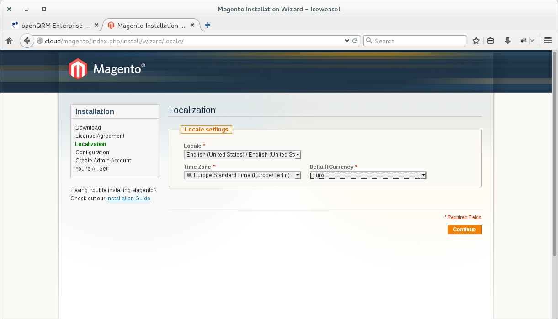Click Create Admin Account step in sidebar
Screen dimensions: 558x319
[x=103, y=161]
